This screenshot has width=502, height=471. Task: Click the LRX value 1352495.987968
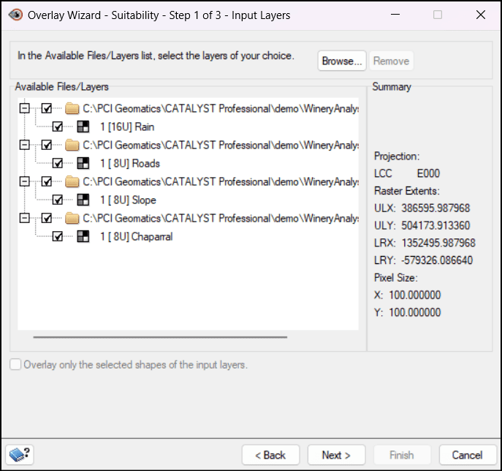click(x=438, y=243)
